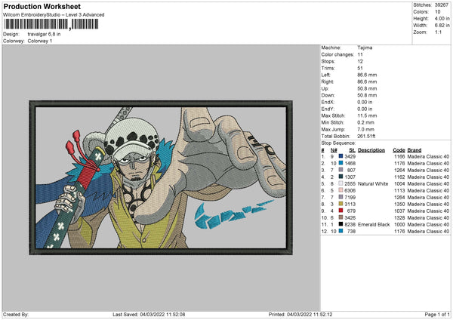Image resolution: width=453 pixels, height=320 pixels.
Task: Click the brown swatch for thread 3426
Action: 341,218
